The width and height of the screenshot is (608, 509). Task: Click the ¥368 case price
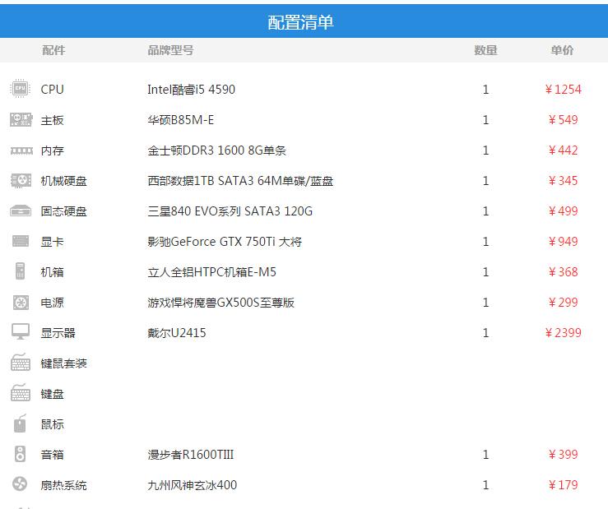point(563,271)
